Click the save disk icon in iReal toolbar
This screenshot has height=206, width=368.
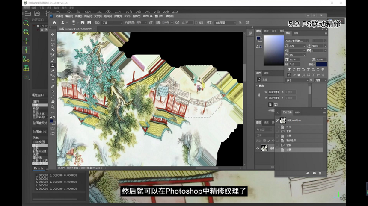37,14
